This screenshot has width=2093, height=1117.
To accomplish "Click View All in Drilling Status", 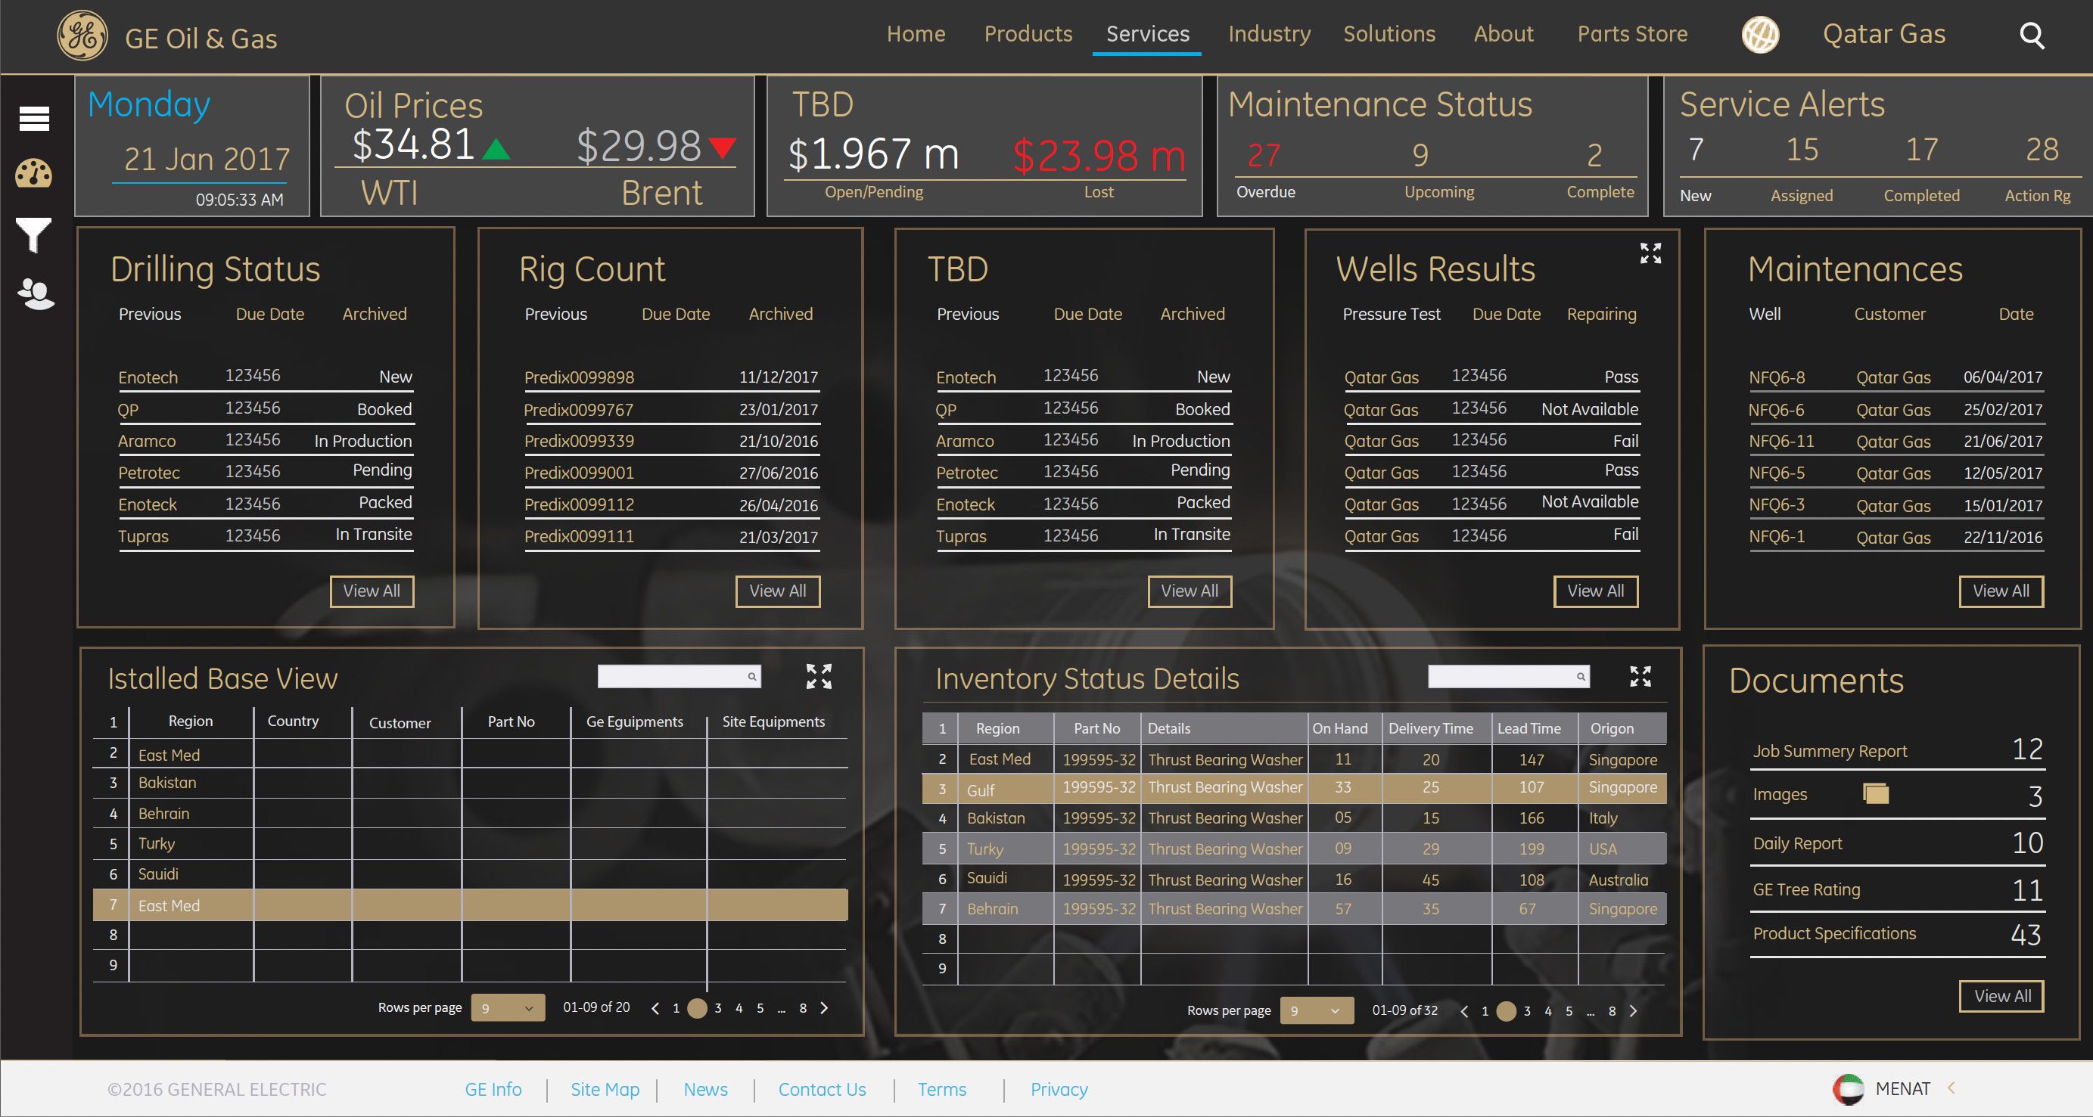I will click(372, 591).
